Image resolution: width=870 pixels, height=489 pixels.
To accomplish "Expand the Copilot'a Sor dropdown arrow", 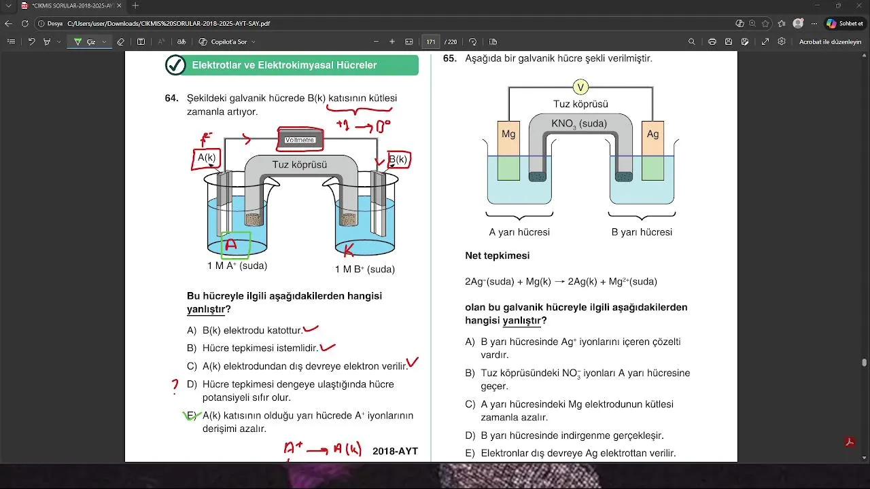I will point(254,41).
